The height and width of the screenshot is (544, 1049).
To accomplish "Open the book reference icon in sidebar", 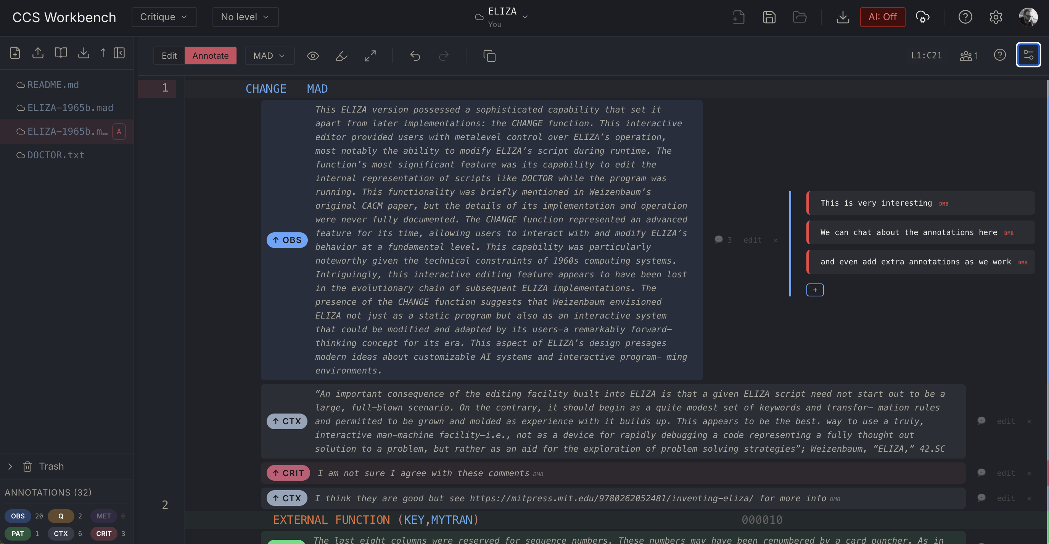I will click(x=61, y=53).
